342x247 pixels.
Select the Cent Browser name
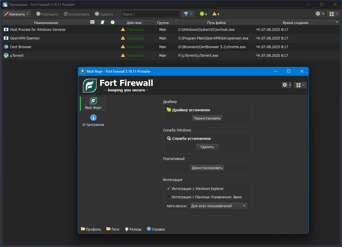pyautogui.click(x=21, y=47)
